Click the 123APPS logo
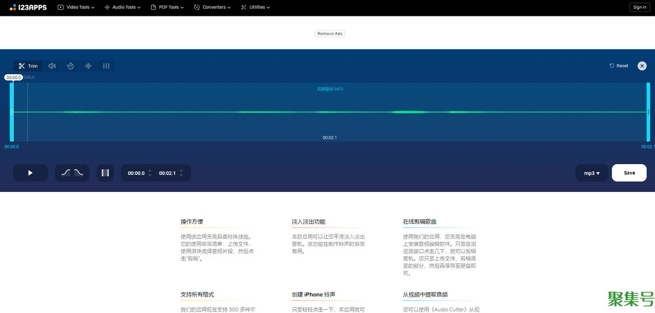 28,8
